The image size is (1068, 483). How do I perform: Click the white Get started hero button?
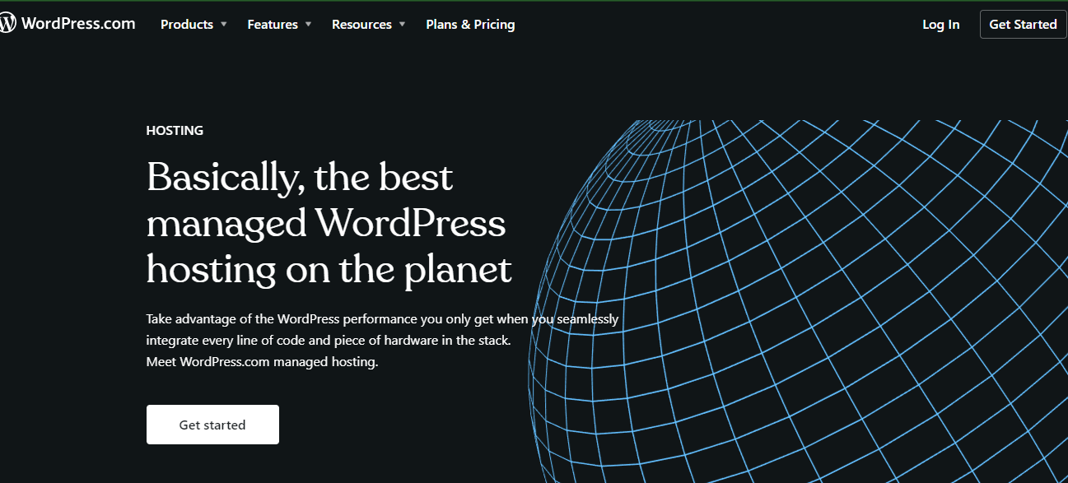tap(212, 425)
